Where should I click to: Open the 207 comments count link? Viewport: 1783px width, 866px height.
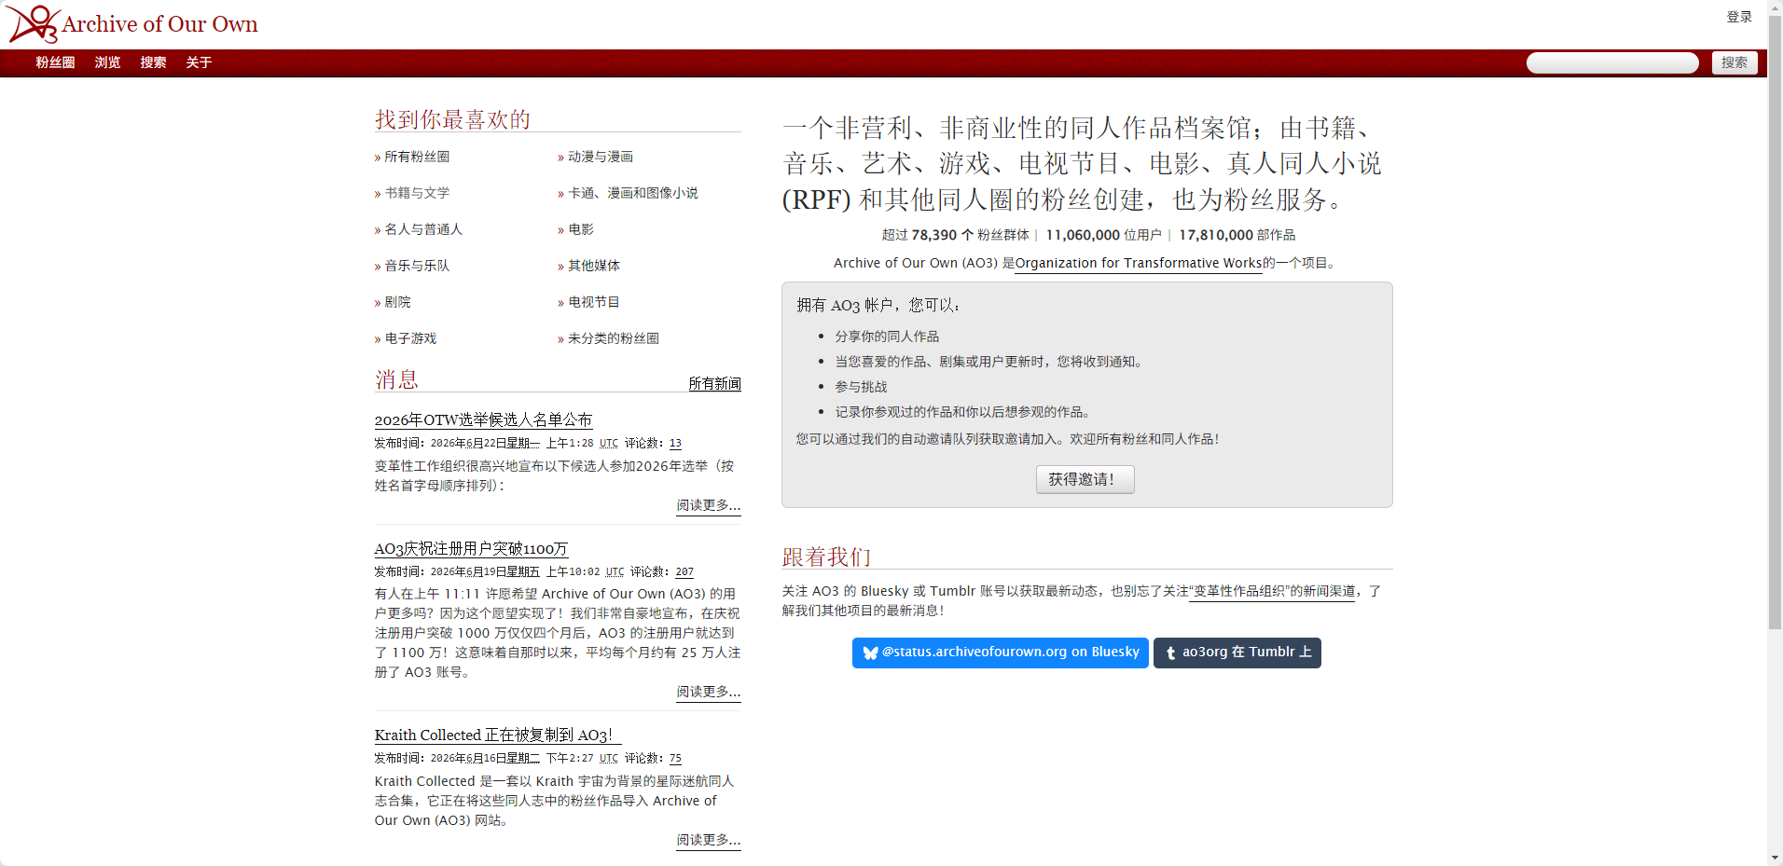pos(684,572)
